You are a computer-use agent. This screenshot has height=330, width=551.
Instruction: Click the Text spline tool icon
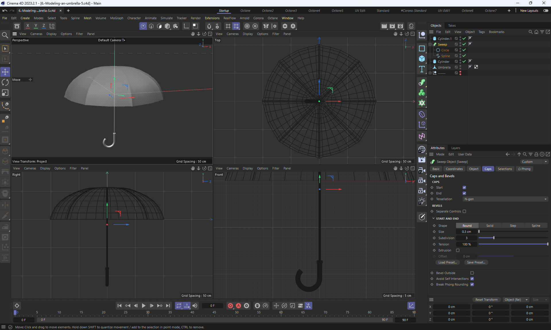coord(422,69)
